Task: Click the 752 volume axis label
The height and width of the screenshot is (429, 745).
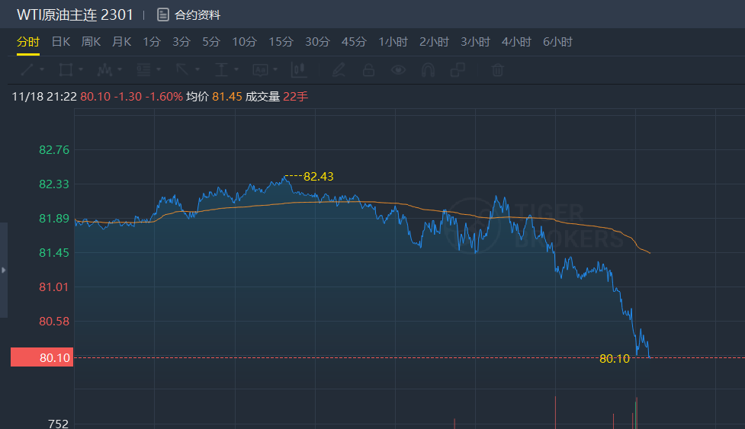Action: pyautogui.click(x=59, y=424)
